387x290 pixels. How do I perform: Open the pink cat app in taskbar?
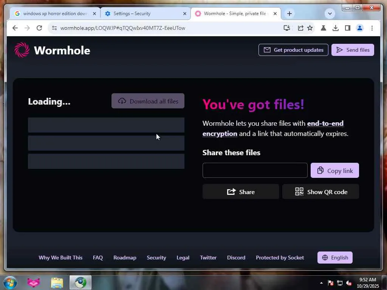(x=33, y=282)
